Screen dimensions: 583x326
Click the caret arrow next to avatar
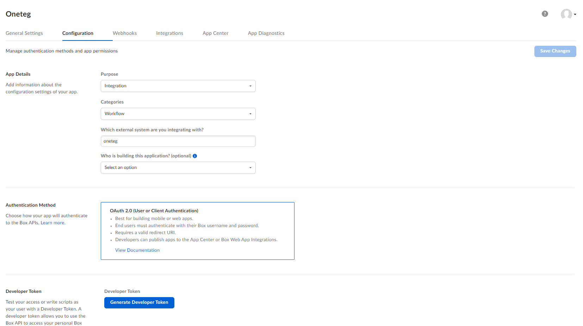click(x=575, y=14)
